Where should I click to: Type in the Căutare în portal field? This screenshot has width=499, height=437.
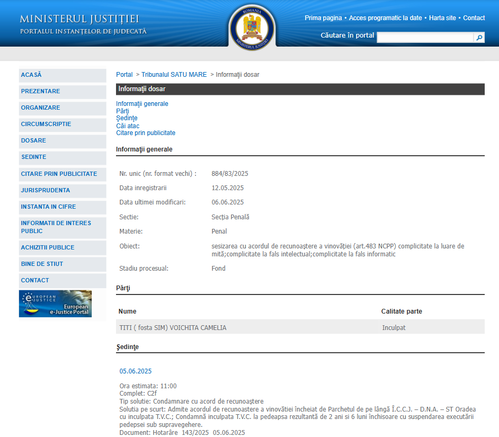click(424, 38)
